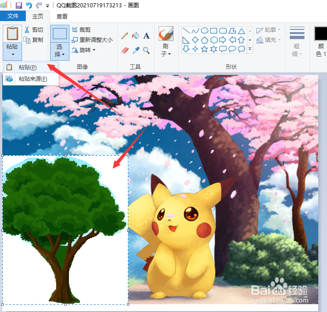Click the Paint app icon in title bar
Viewport: 327px width, 312px height.
4,5
